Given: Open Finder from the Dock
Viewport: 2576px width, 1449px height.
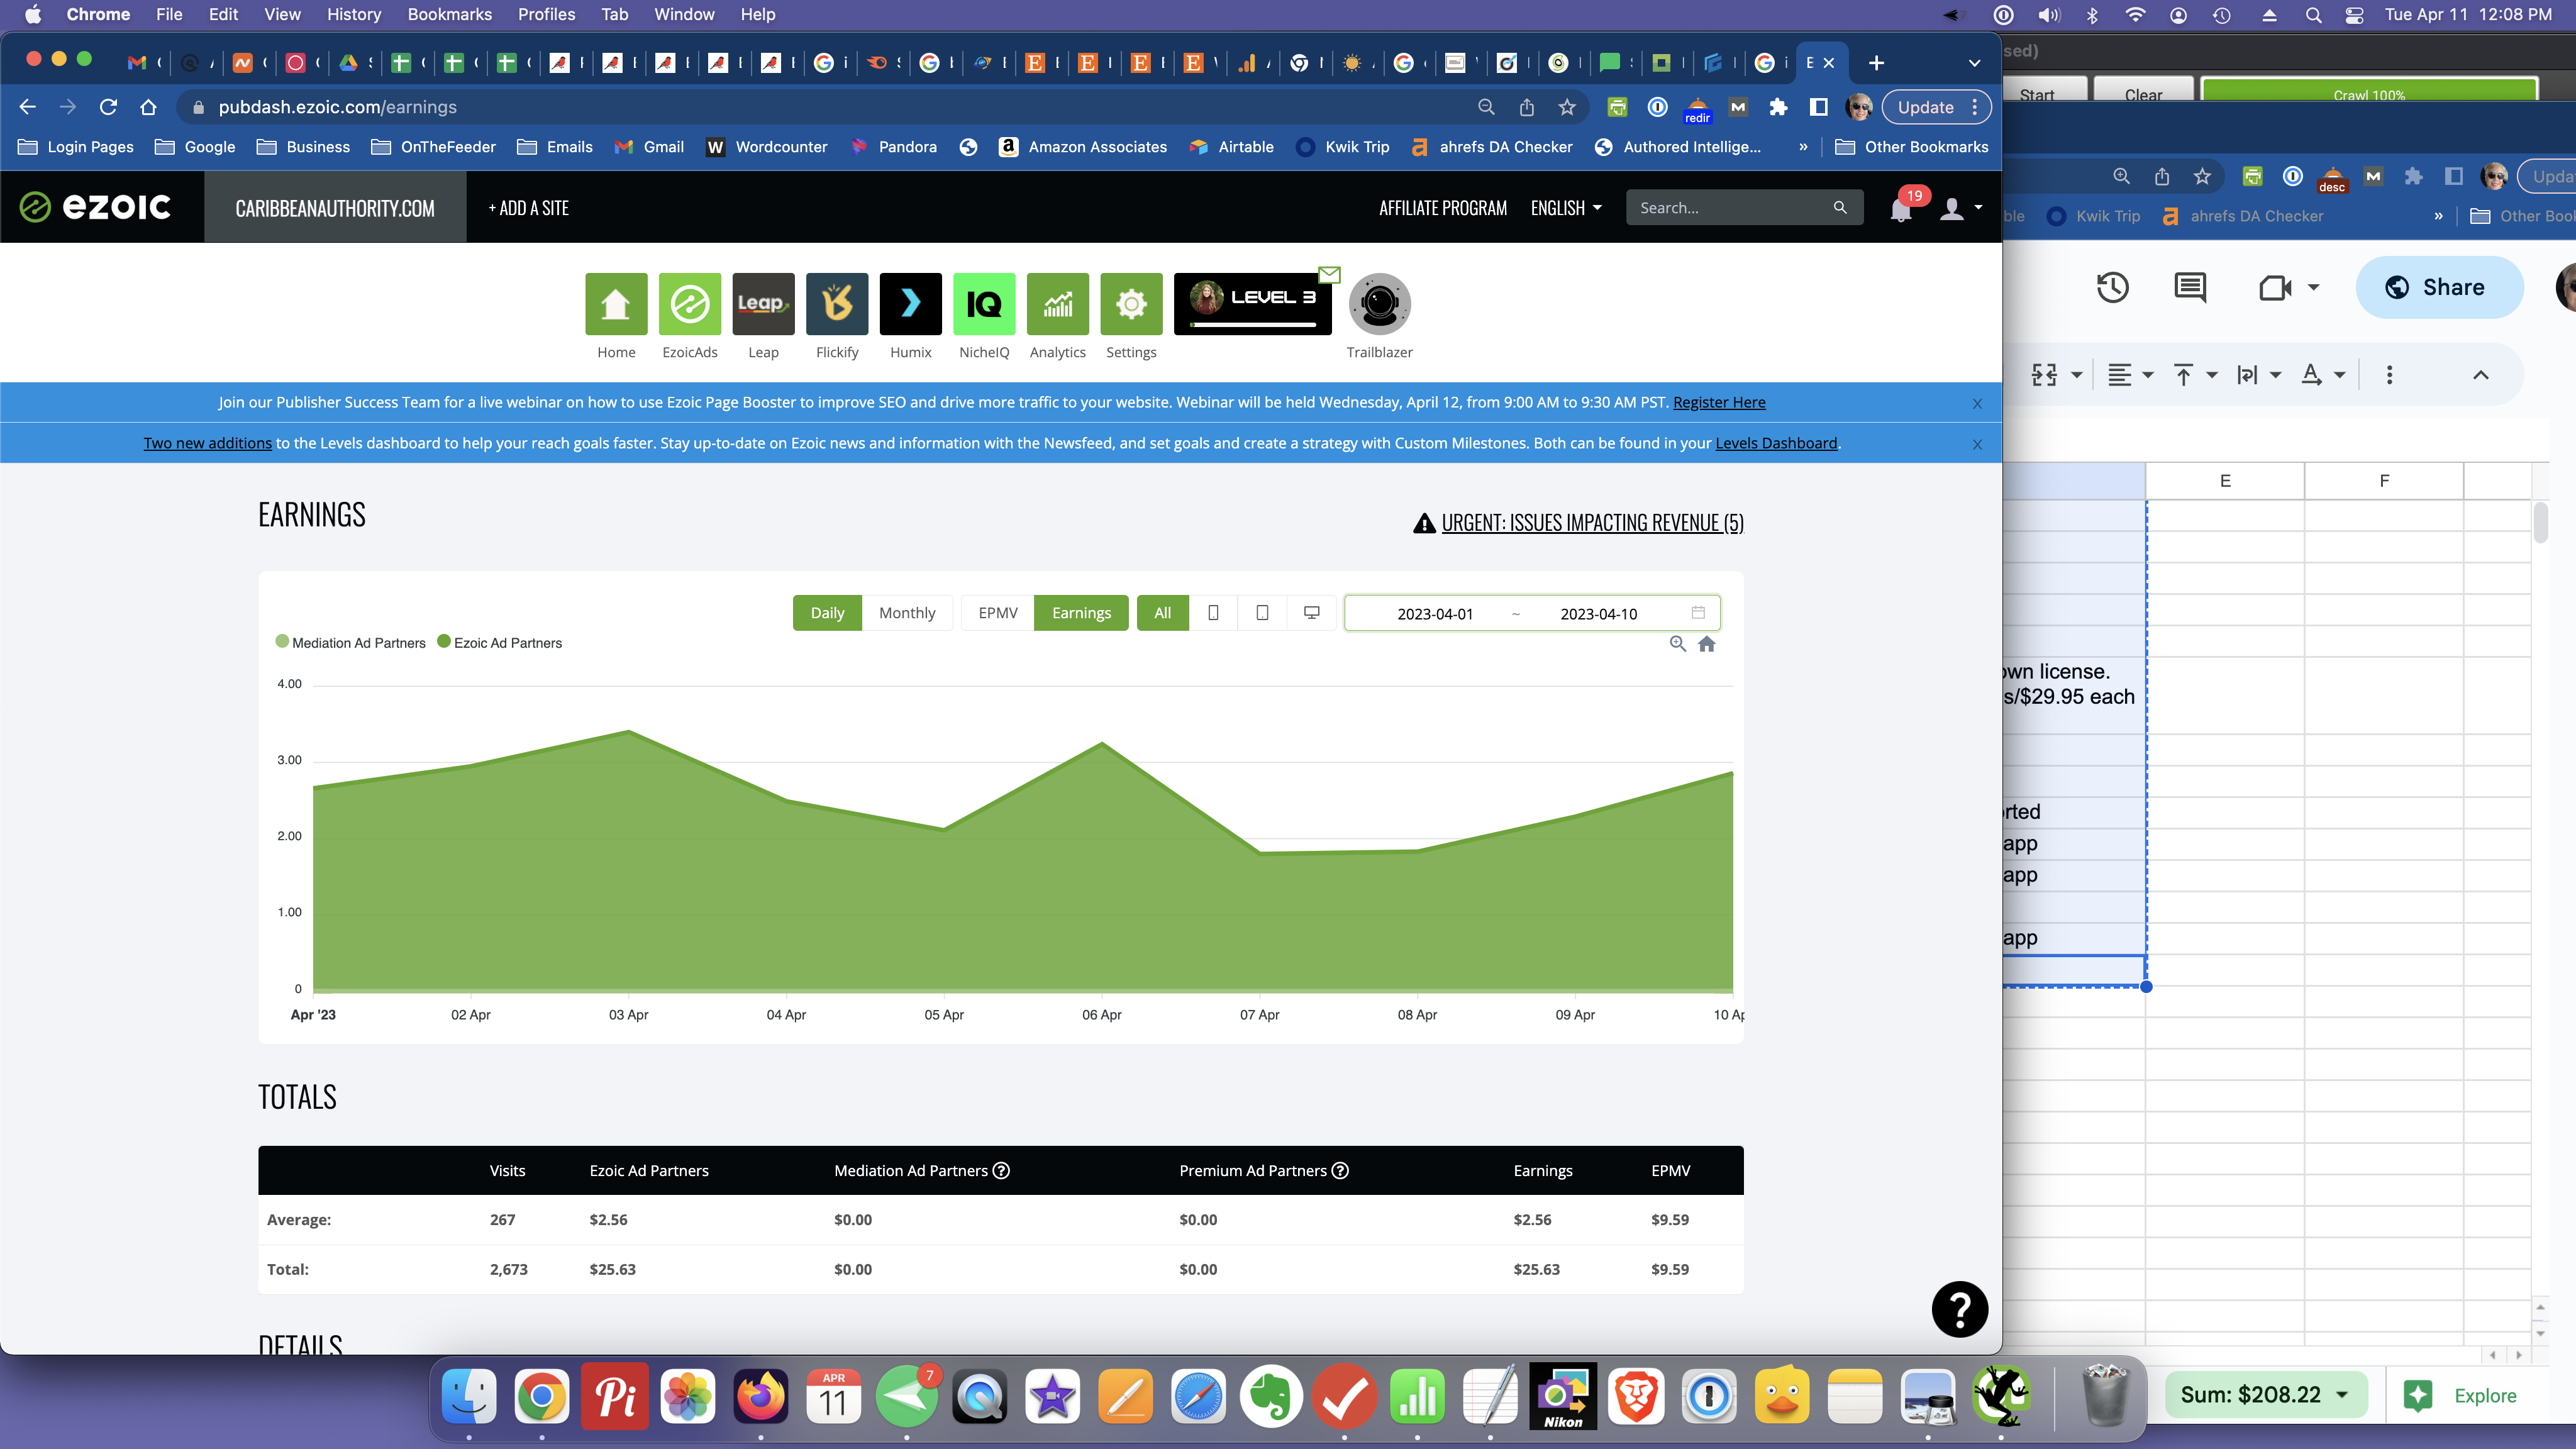Looking at the screenshot, I should [469, 1396].
